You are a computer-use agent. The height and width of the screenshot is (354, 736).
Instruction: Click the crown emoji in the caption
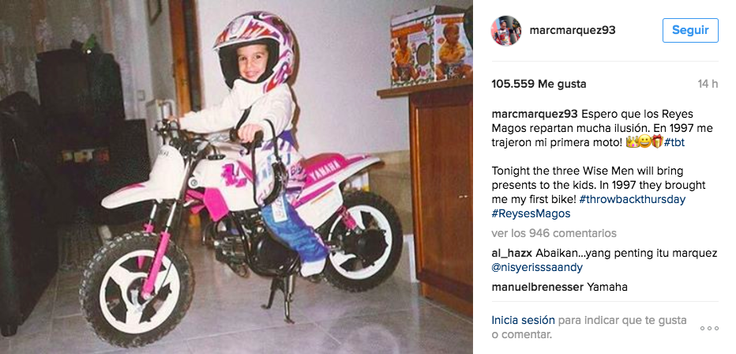(631, 142)
